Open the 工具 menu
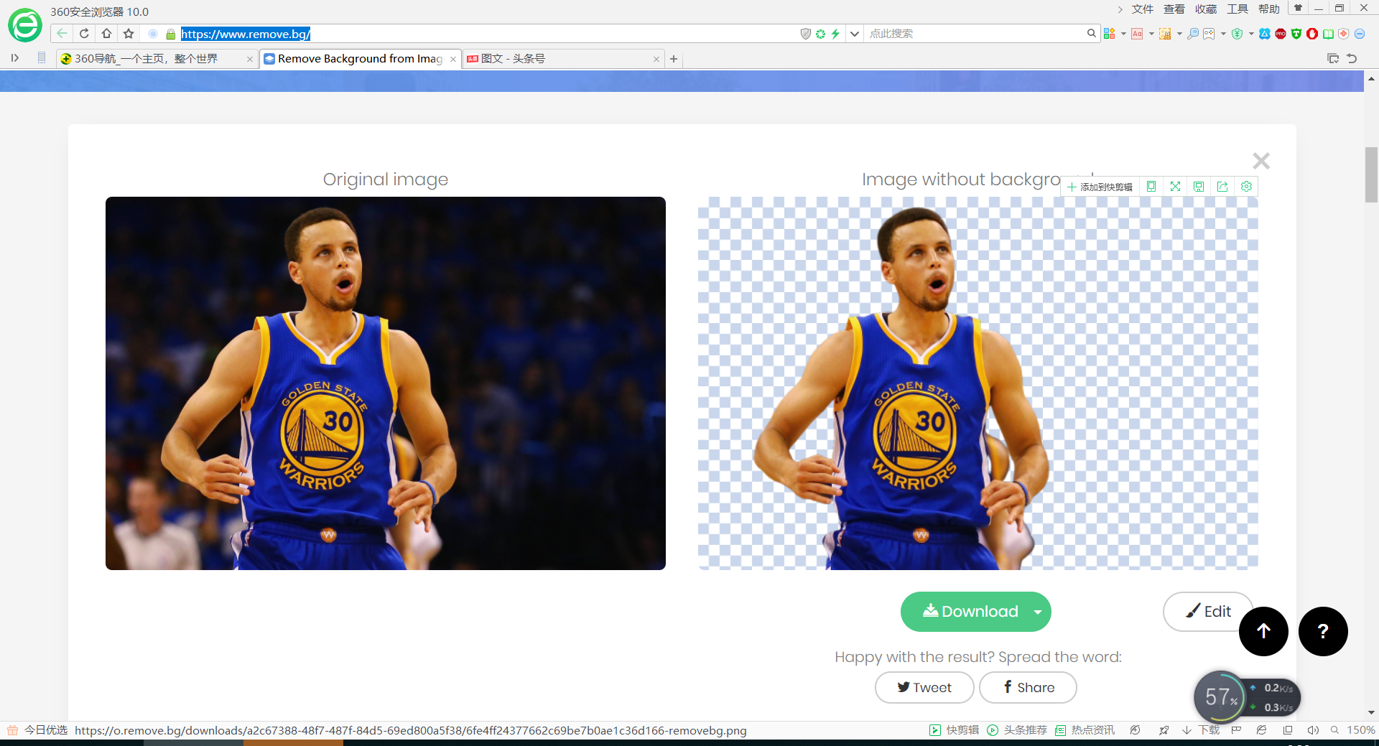The width and height of the screenshot is (1379, 746). pyautogui.click(x=1237, y=9)
